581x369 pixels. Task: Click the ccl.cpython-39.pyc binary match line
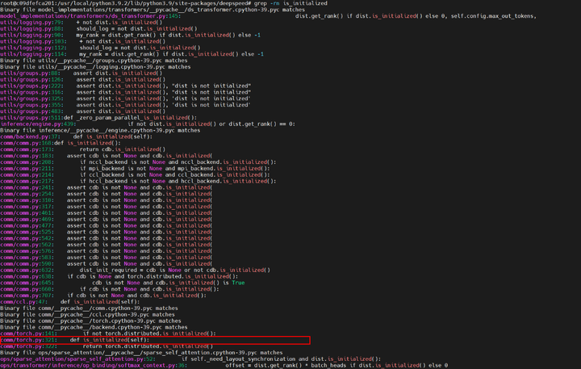click(87, 314)
